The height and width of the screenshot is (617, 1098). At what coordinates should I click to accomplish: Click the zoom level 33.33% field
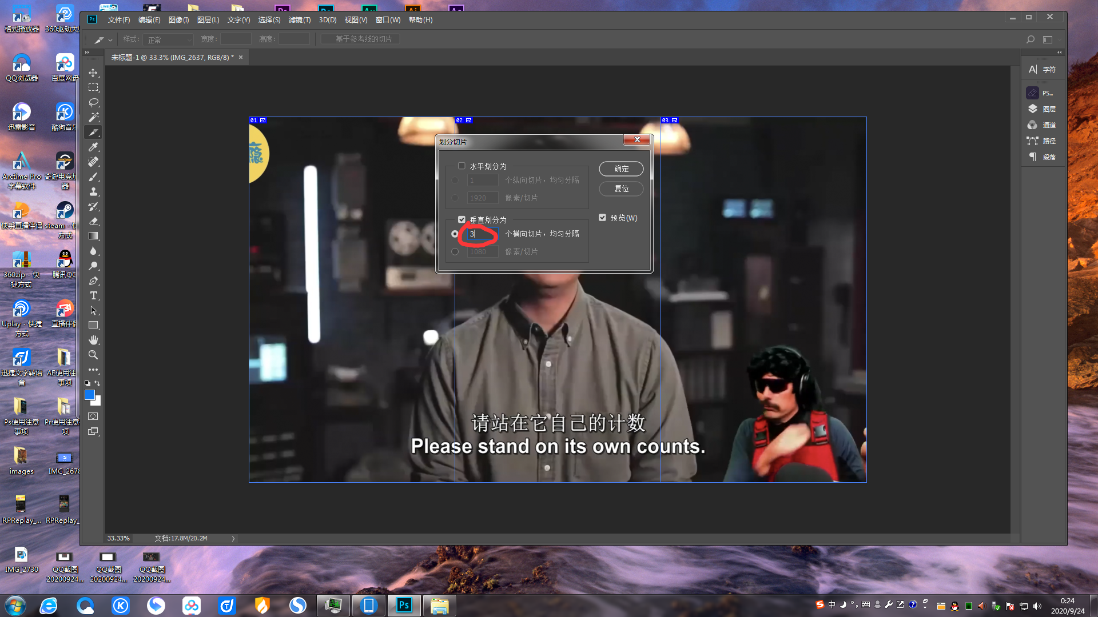pyautogui.click(x=119, y=538)
